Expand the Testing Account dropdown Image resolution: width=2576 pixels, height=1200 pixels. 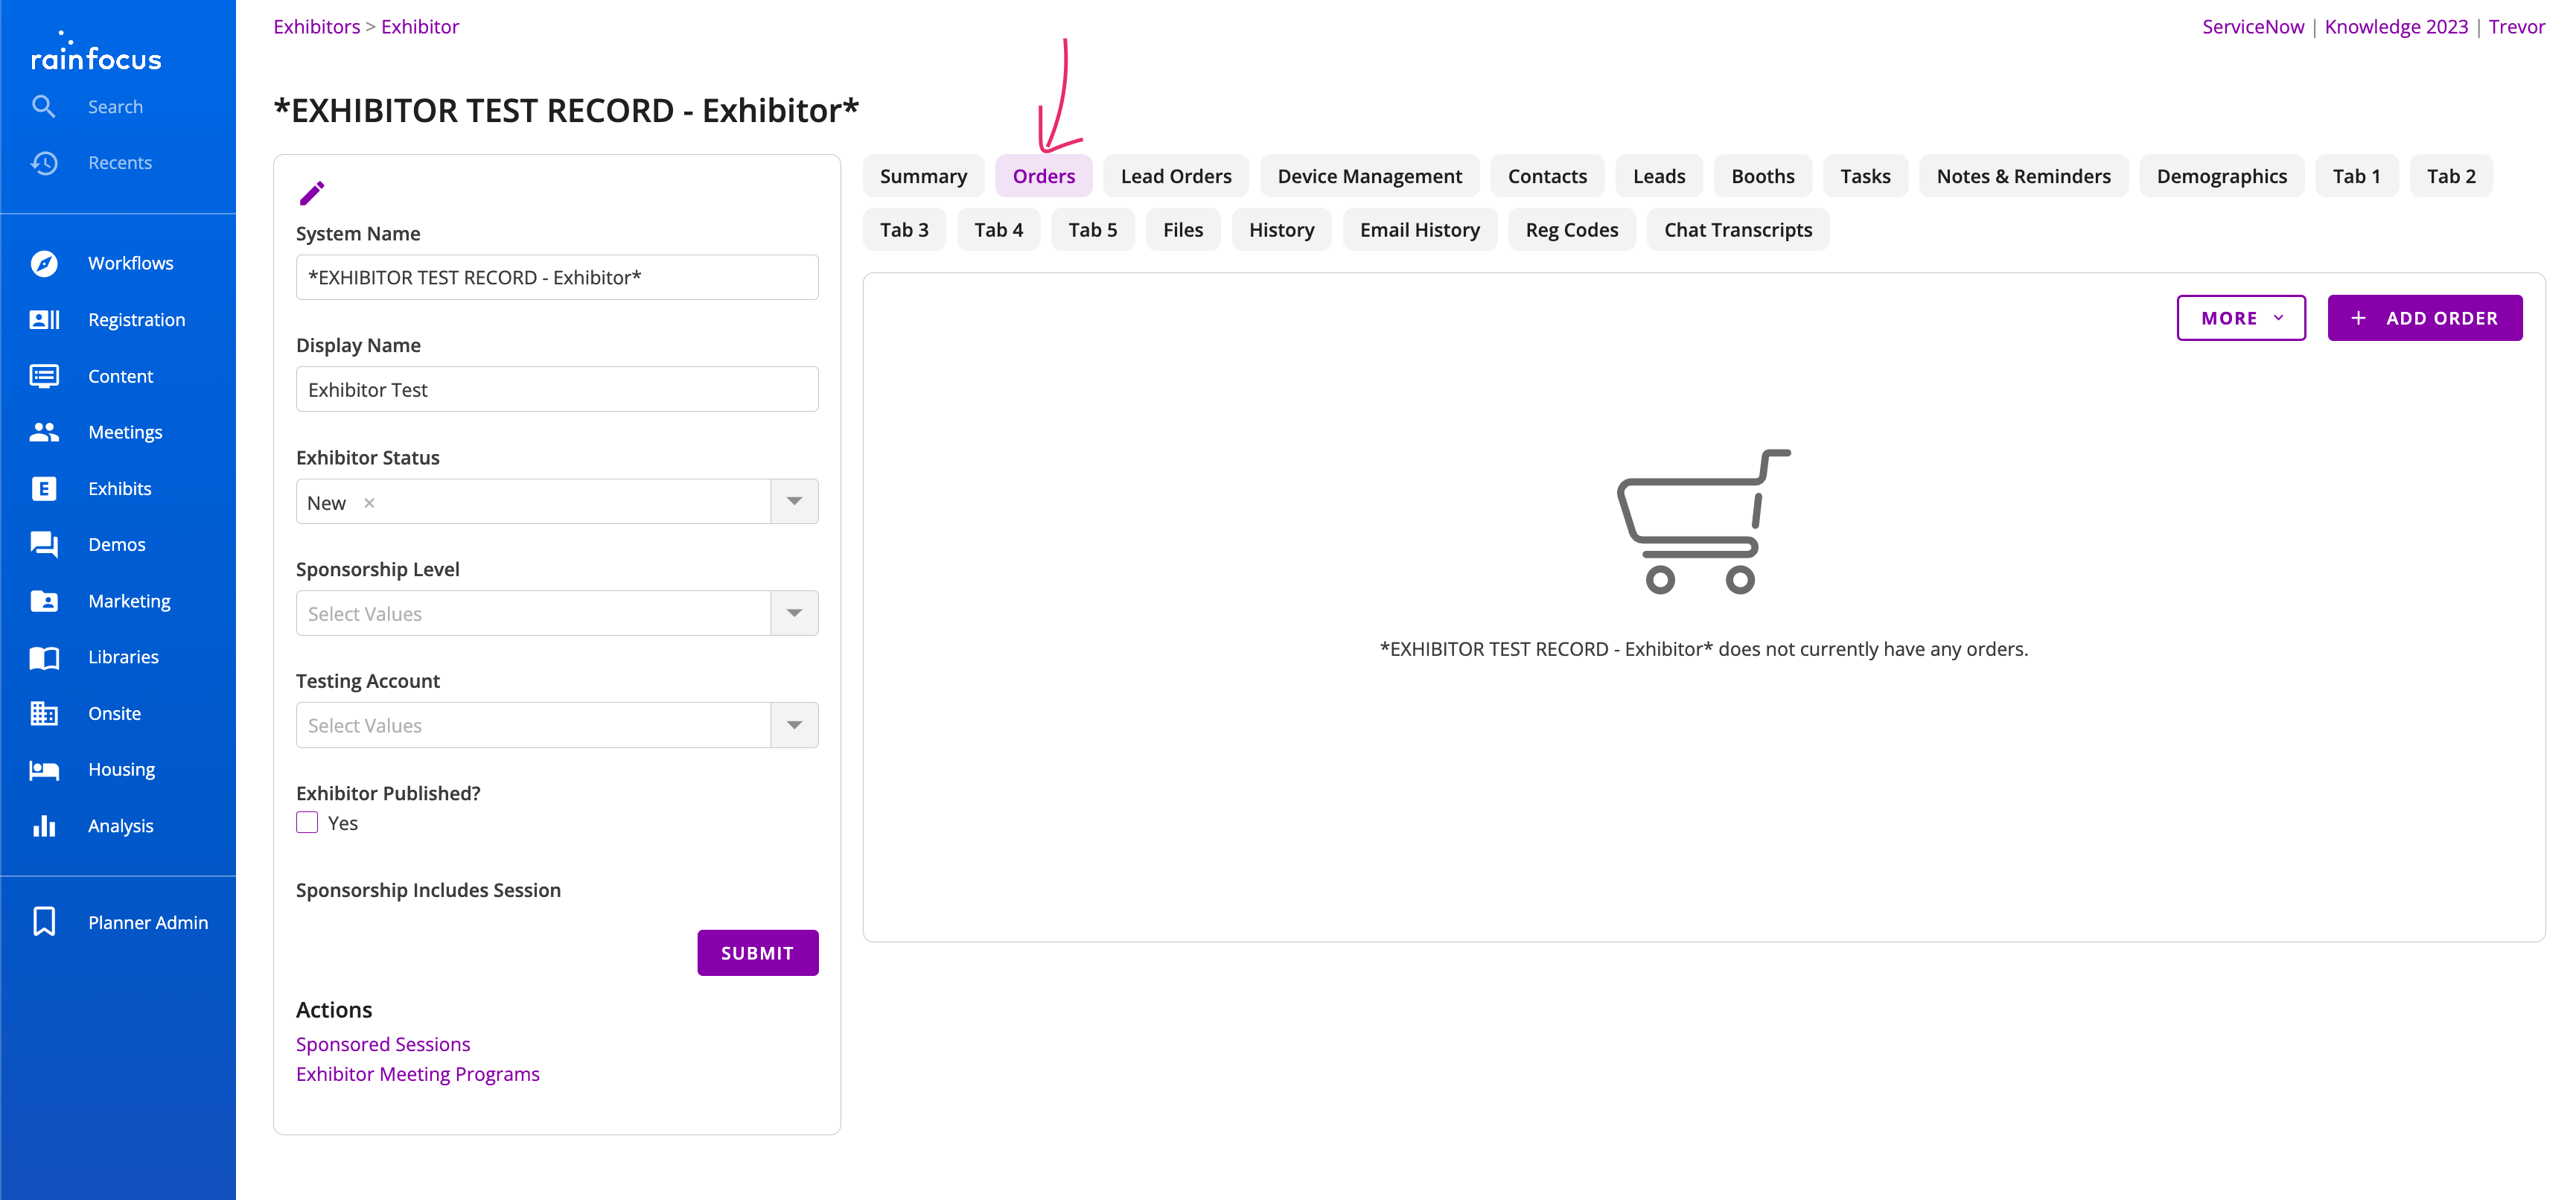pos(794,726)
